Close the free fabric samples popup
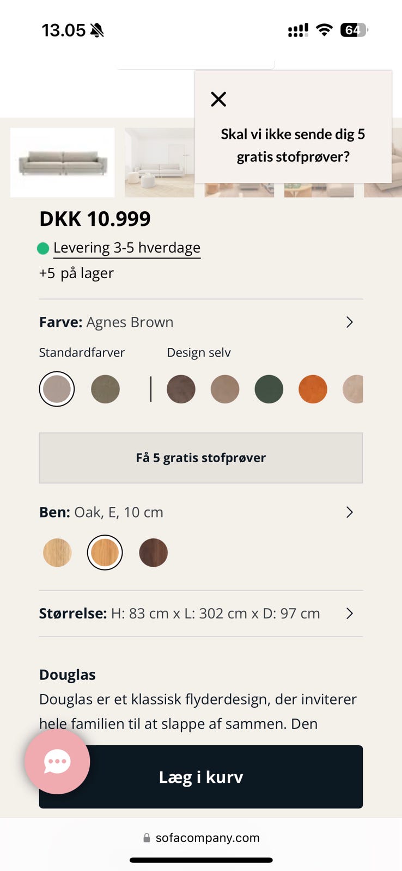The width and height of the screenshot is (402, 871). tap(218, 99)
